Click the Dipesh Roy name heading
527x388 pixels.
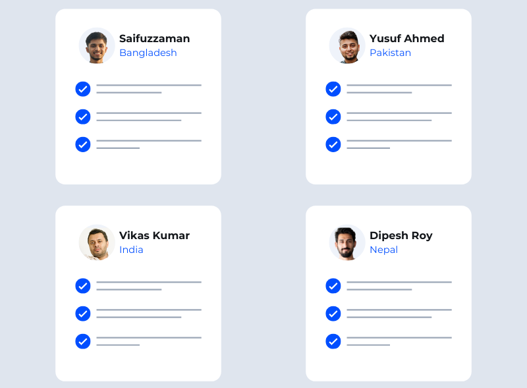pos(401,235)
